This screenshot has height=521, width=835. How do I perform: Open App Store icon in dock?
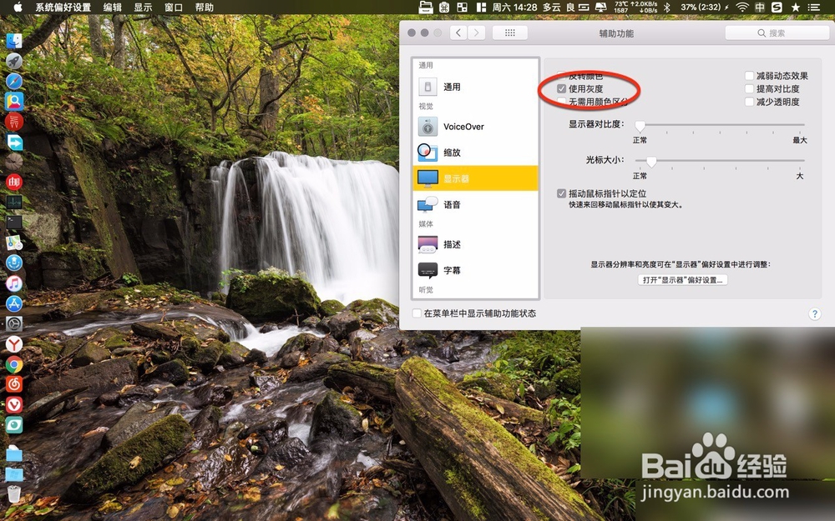coord(14,303)
